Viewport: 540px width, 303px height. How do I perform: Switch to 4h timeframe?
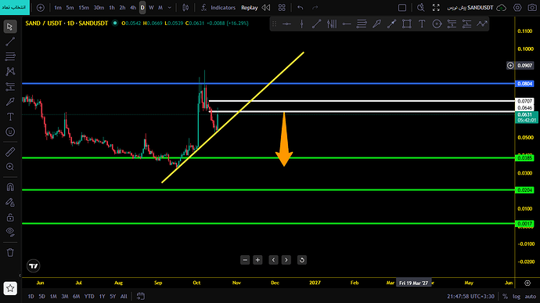[133, 8]
